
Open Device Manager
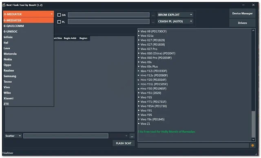coord(242,13)
